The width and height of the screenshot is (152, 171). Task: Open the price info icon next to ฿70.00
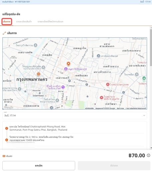pyautogui.click(x=149, y=155)
